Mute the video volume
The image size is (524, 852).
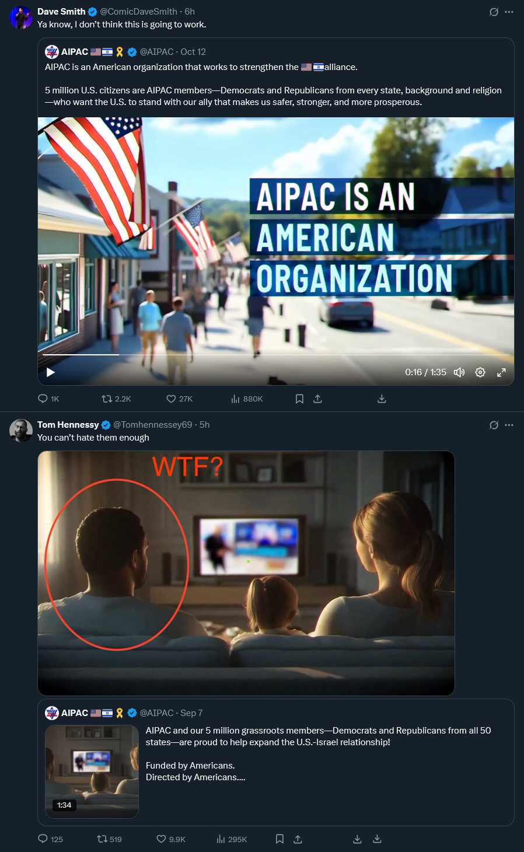(459, 372)
